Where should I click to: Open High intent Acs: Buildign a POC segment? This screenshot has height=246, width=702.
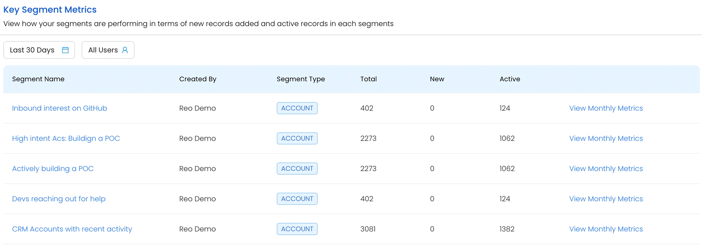point(66,138)
